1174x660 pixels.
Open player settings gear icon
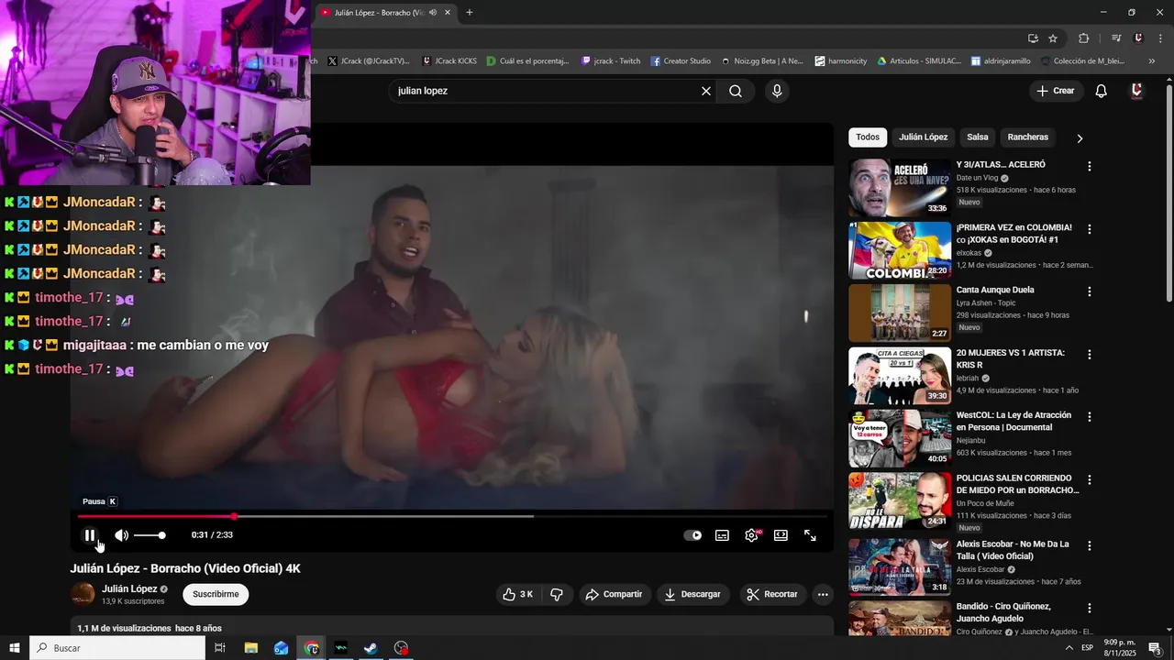[x=751, y=535]
